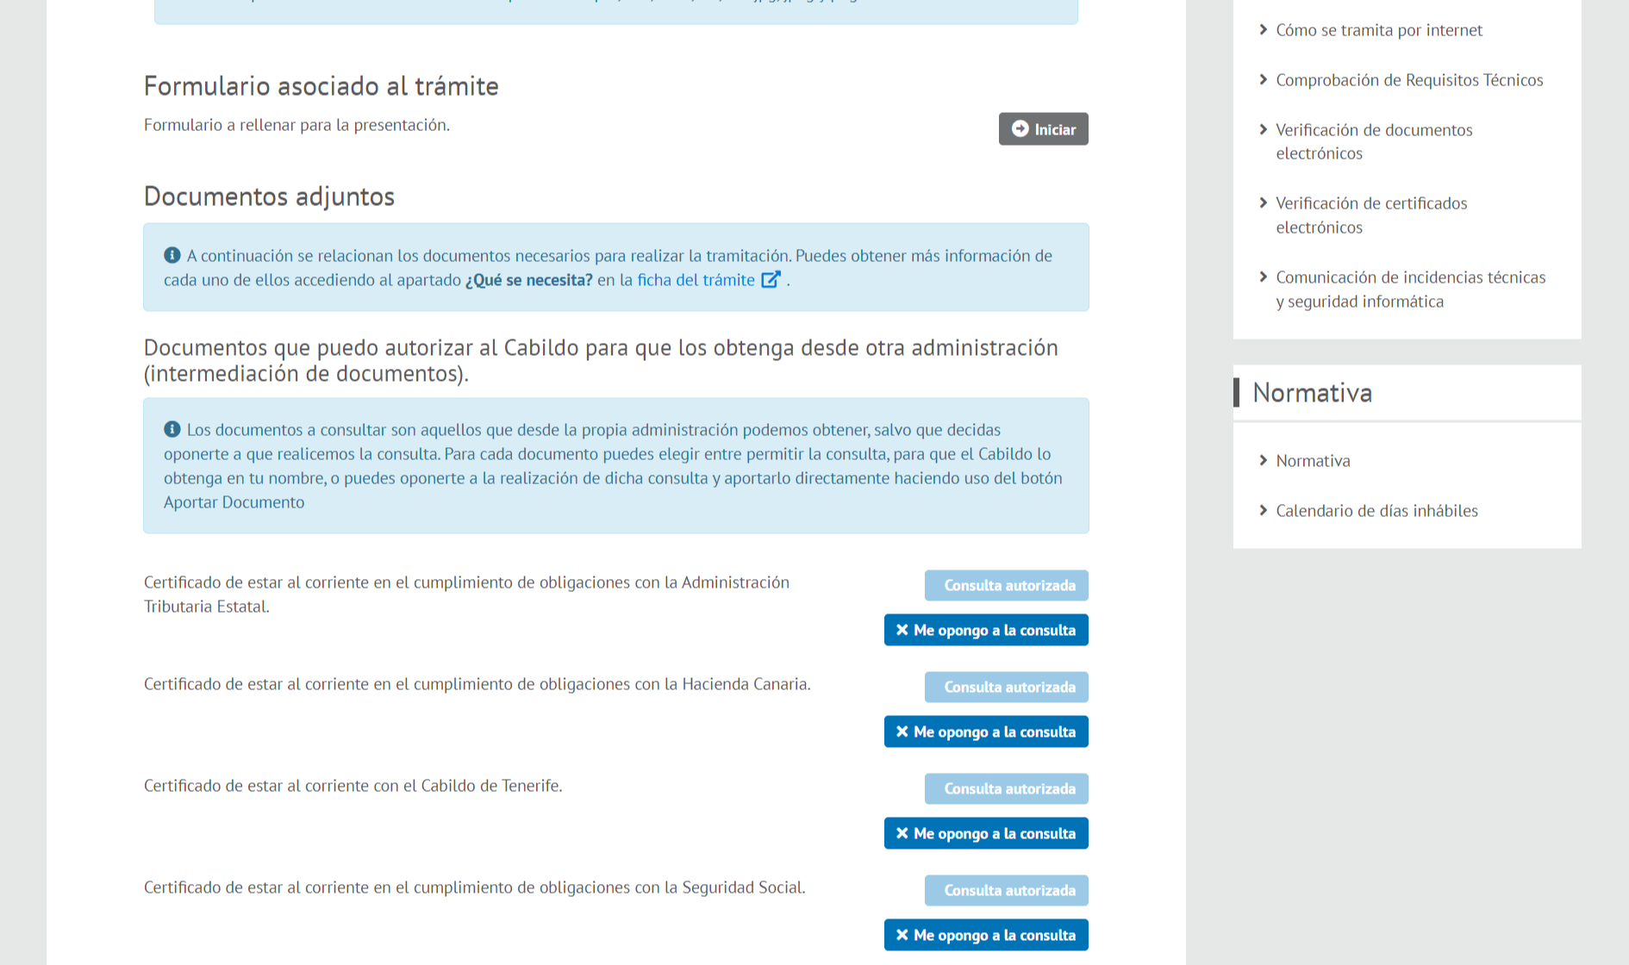Click chevron beside Comunicación de incidencias técnicas
The height and width of the screenshot is (965, 1629).
pyautogui.click(x=1264, y=277)
